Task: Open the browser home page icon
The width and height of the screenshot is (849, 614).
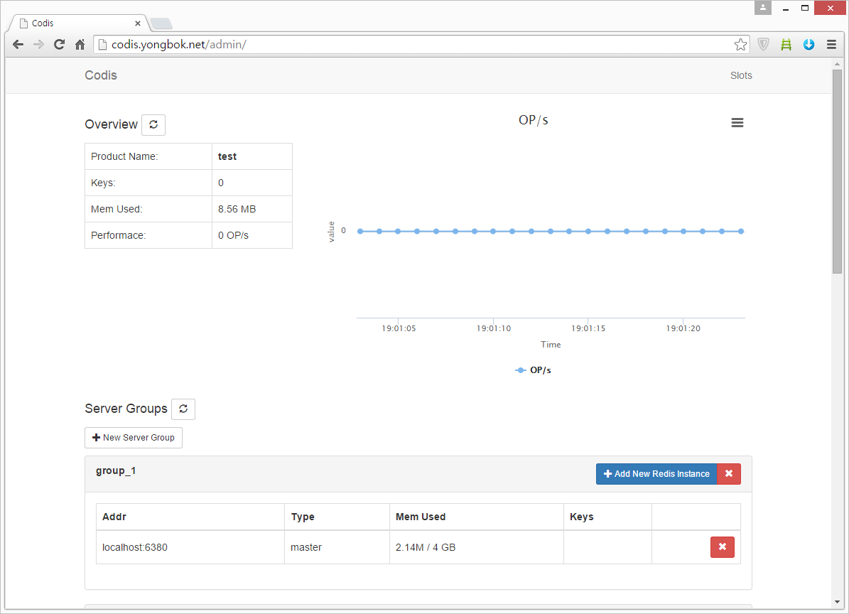Action: pos(80,45)
